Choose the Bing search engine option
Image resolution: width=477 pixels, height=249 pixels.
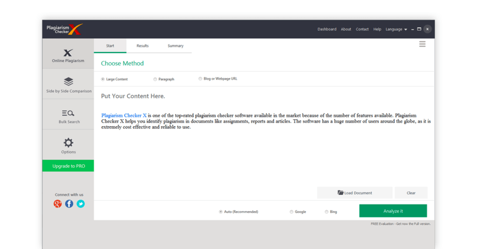click(x=327, y=212)
